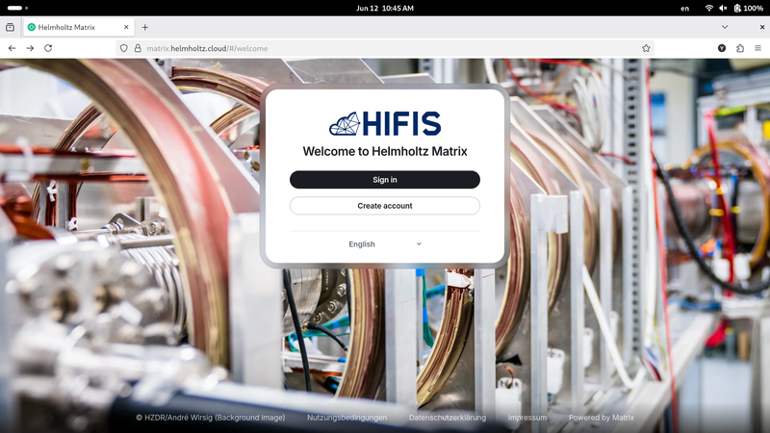Open the Firefox account avatar icon
The height and width of the screenshot is (433, 770).
point(721,48)
